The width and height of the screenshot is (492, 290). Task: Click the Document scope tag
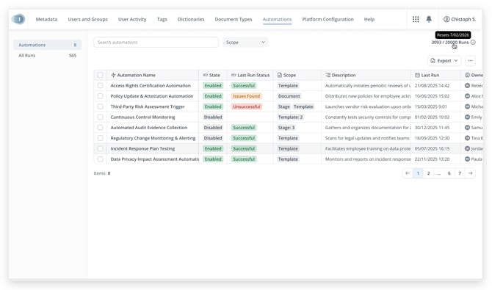pyautogui.click(x=289, y=96)
